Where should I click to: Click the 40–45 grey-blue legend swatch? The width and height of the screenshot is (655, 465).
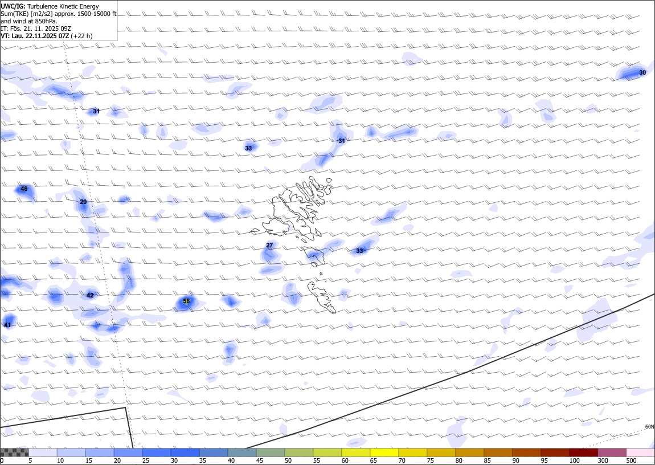[242, 452]
